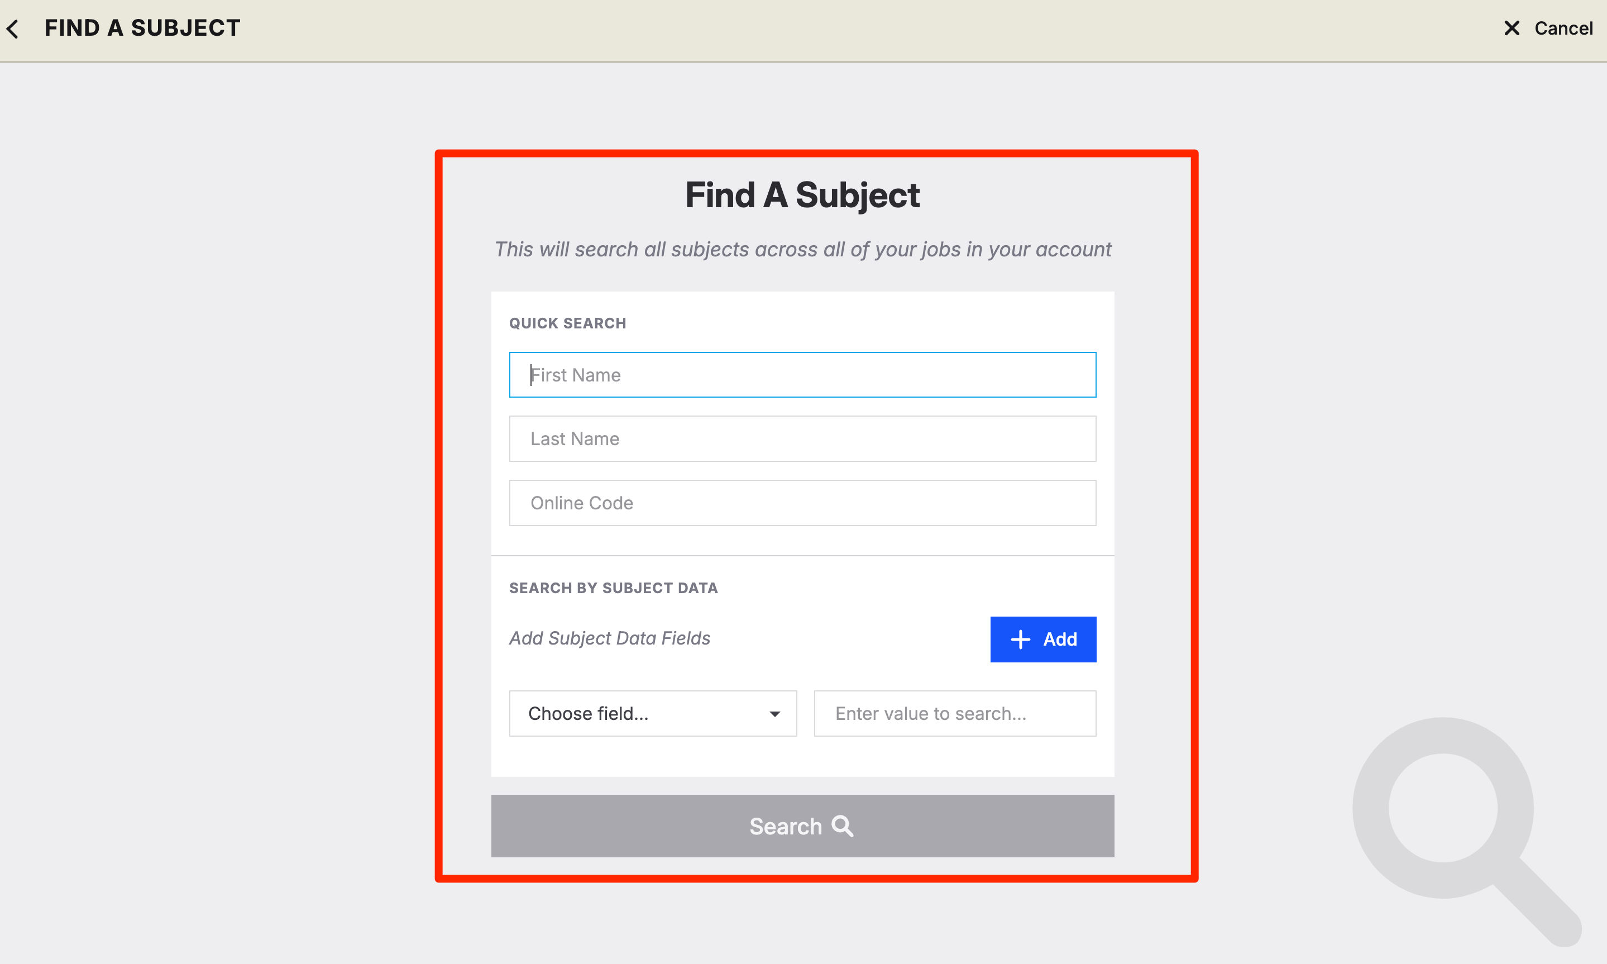This screenshot has width=1607, height=964.
Task: Click the large gray magnifying glass graphic
Action: pos(1466,831)
